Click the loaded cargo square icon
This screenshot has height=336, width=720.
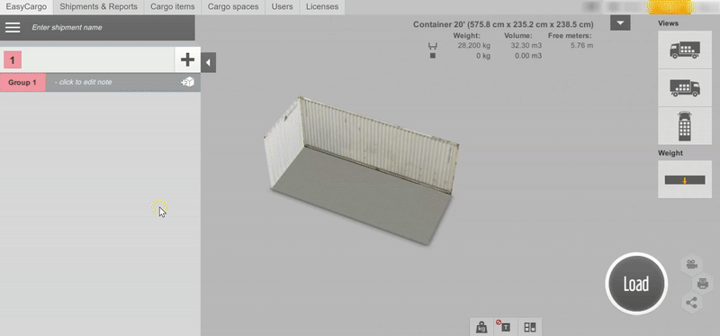433,56
